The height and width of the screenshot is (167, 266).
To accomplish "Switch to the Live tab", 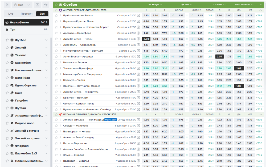I will (11, 14).
